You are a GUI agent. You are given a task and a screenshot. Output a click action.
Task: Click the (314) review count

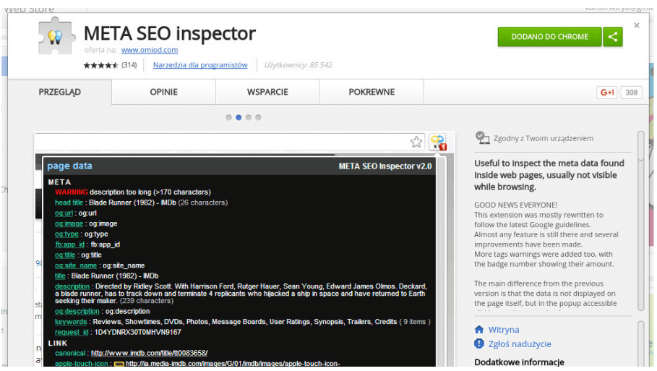click(x=129, y=65)
